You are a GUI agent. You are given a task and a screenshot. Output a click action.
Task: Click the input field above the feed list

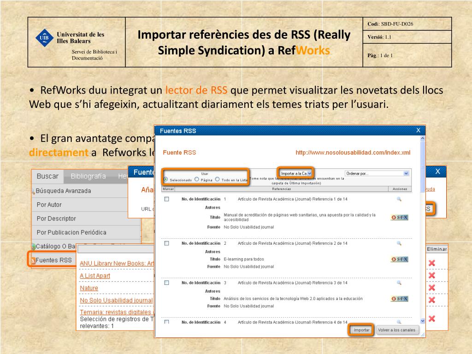[116, 249]
